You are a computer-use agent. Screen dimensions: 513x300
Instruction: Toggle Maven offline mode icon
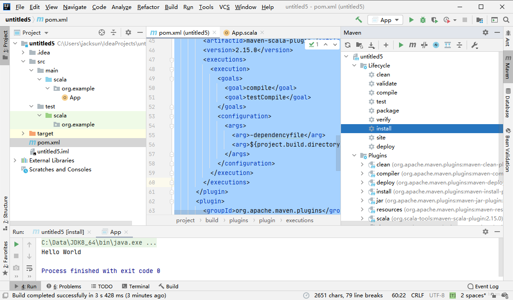[424, 45]
